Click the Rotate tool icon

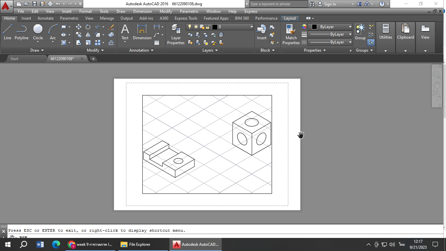88,27
